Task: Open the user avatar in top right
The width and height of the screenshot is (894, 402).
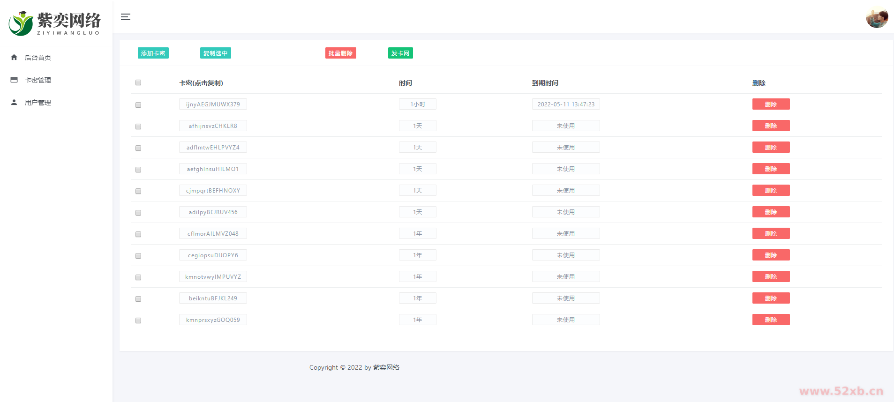Action: (x=877, y=17)
